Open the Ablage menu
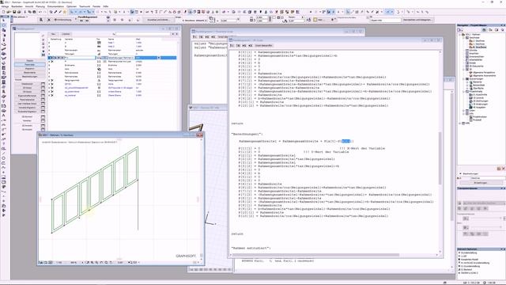This screenshot has width=506, height=285. click(5, 6)
